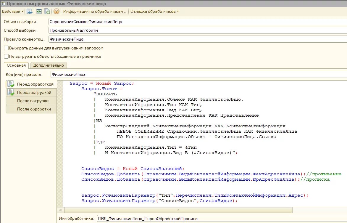Select the После выгрузки handler
Viewport: 347px width, 223px height.
(x=31, y=101)
